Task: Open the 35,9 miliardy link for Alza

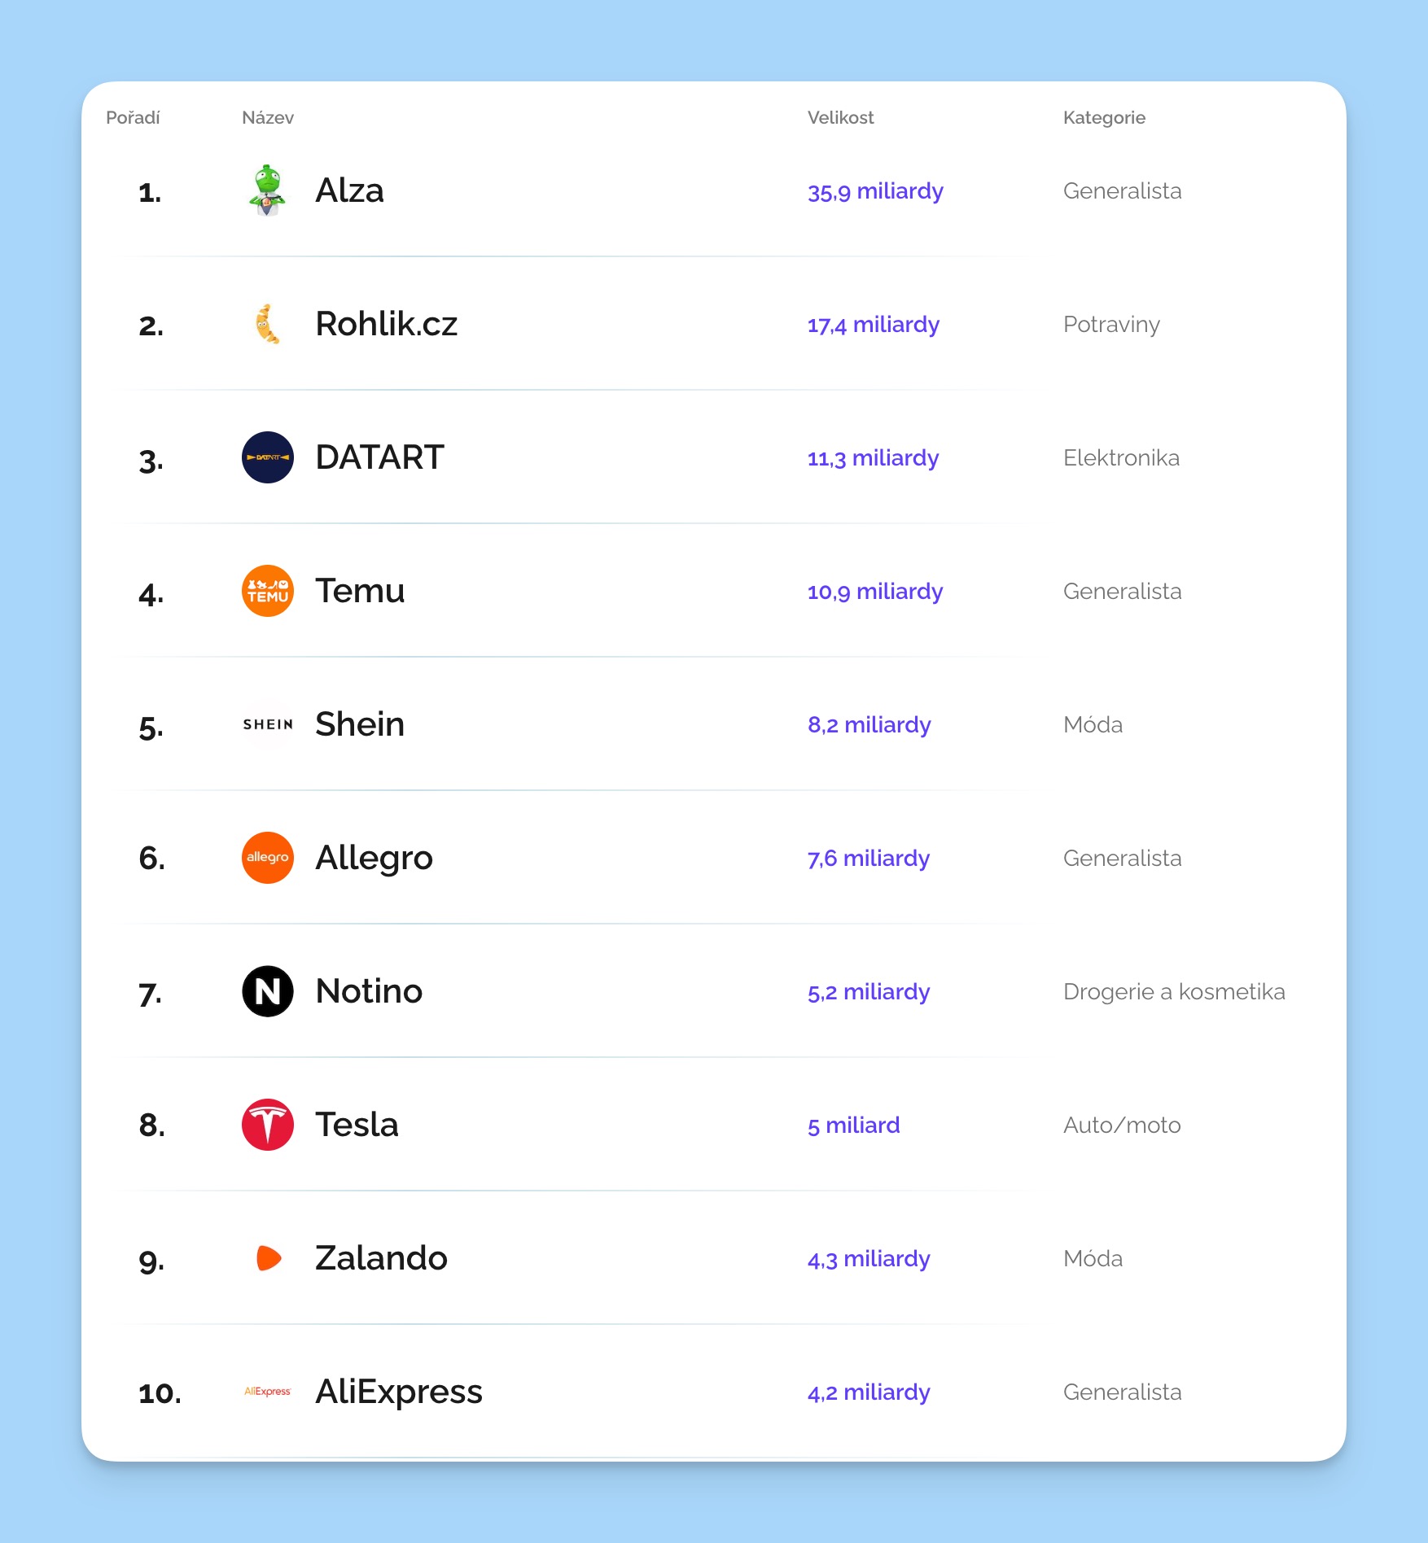Action: [875, 191]
